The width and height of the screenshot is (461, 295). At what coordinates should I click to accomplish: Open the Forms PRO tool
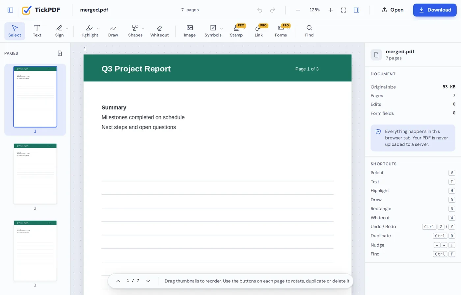281,31
